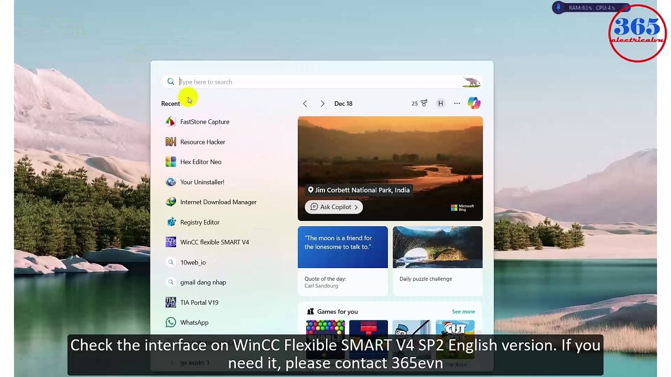Click location pin for Jim Corbett National Park

tap(310, 190)
